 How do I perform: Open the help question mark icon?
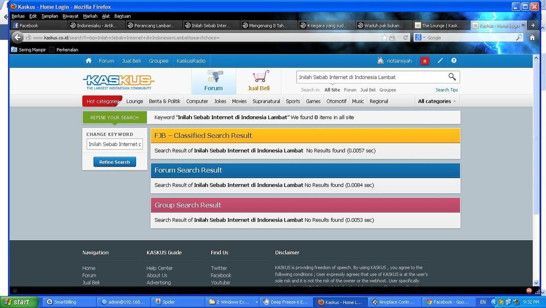point(454,60)
